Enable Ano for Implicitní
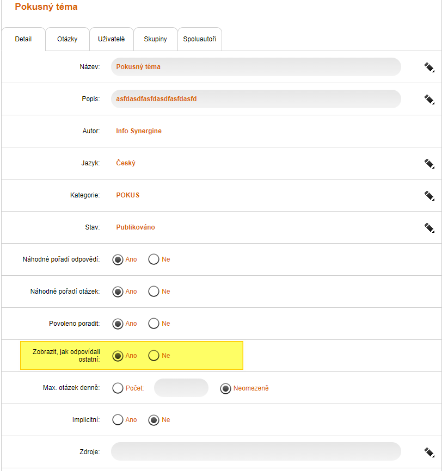Screen dimensions: 448x471 tap(118, 420)
